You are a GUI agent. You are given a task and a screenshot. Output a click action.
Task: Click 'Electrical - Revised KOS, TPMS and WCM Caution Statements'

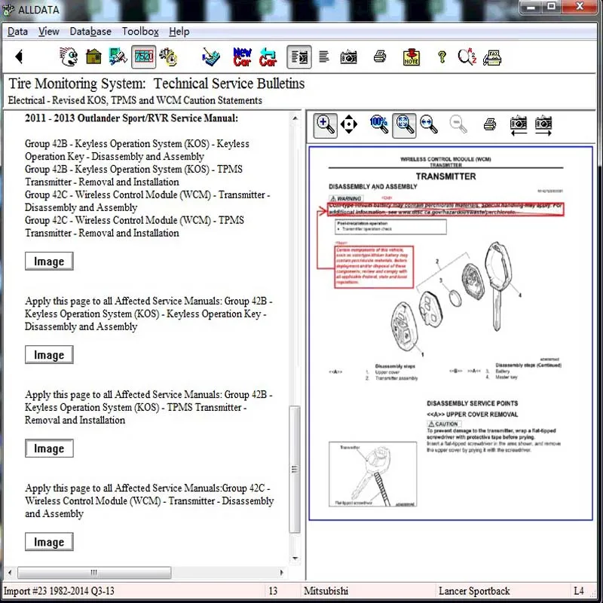coord(135,100)
